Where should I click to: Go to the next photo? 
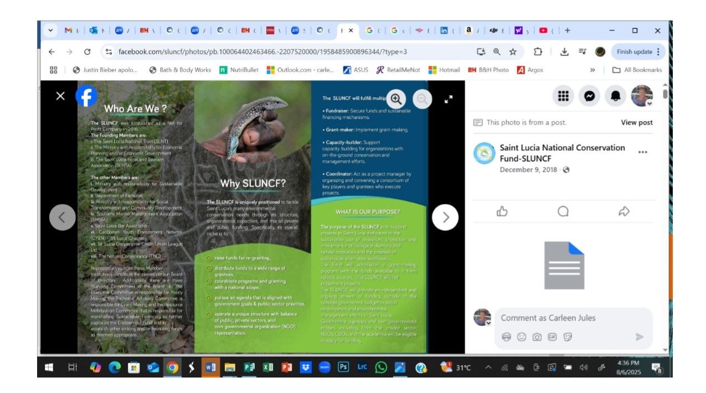(445, 217)
